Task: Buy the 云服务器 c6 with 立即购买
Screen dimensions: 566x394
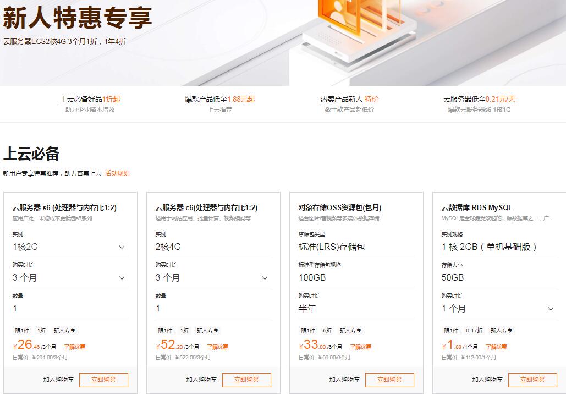Action: [x=246, y=380]
